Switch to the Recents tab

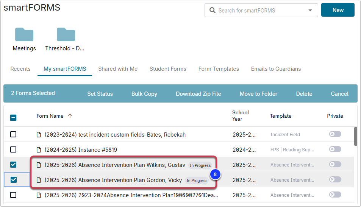coord(20,69)
